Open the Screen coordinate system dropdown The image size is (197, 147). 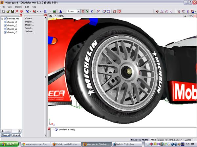(x=78, y=11)
